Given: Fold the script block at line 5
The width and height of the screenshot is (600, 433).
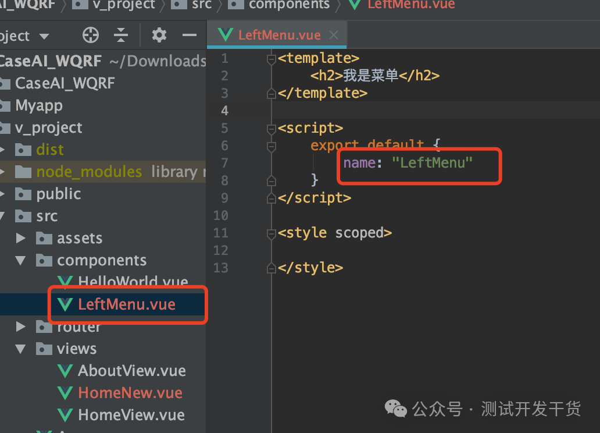Looking at the screenshot, I should pyautogui.click(x=272, y=129).
